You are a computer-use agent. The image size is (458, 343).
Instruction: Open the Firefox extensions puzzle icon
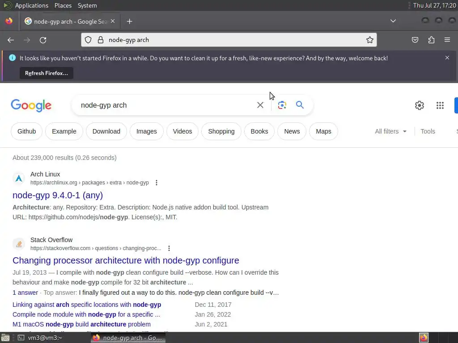431,40
